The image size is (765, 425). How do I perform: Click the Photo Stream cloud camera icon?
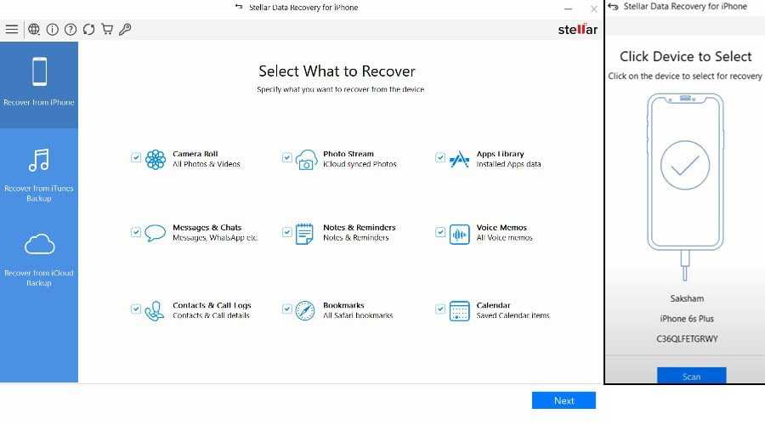(306, 160)
